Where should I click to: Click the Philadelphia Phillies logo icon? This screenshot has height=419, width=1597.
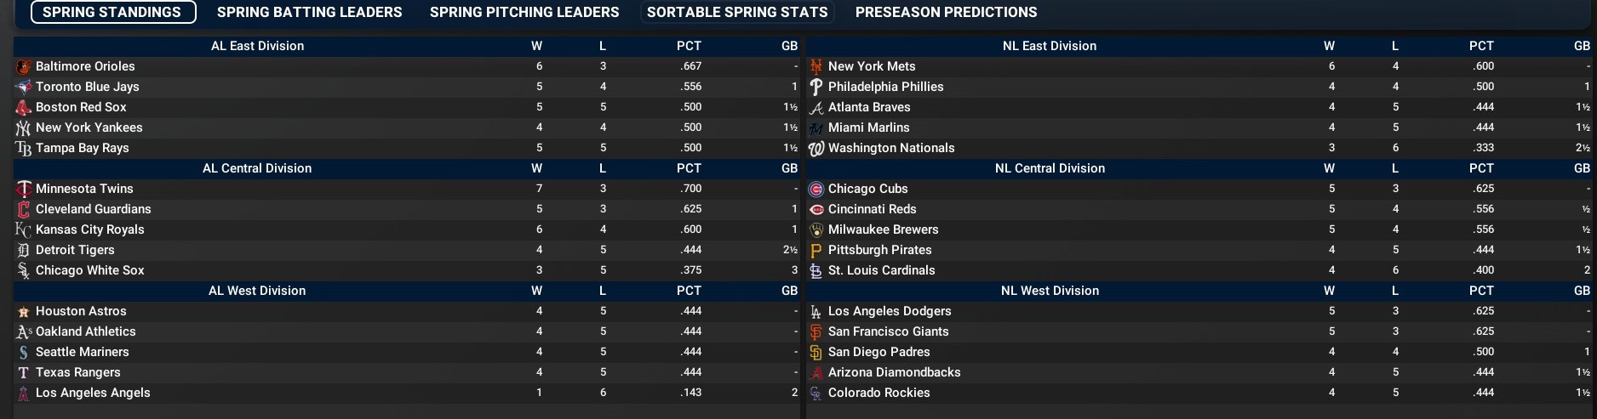pos(816,87)
